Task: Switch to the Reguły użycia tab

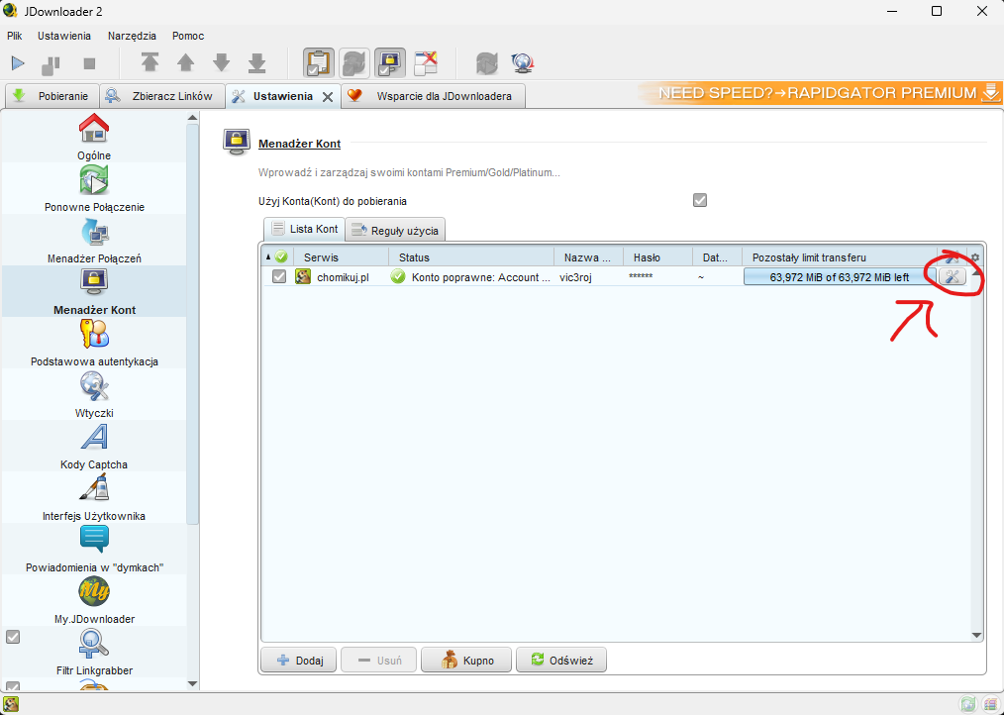Action: click(395, 231)
